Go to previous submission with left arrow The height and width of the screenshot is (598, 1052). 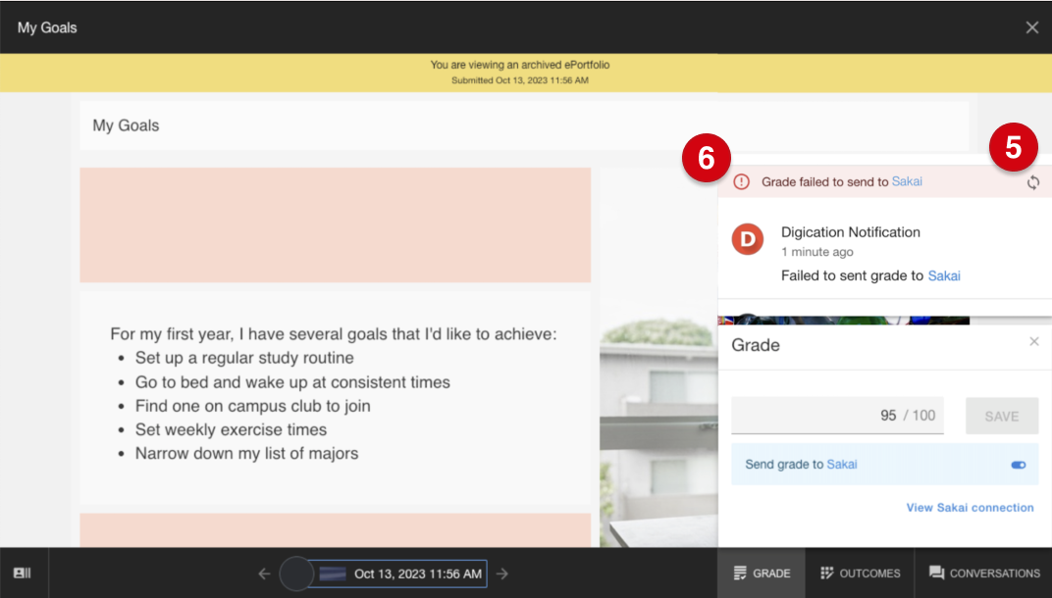coord(264,573)
